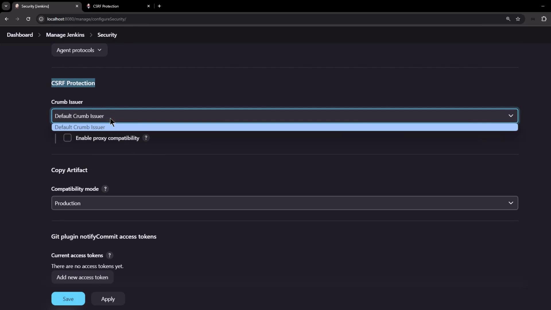
Task: Open the browser zoom magnifier icon
Action: pyautogui.click(x=508, y=19)
